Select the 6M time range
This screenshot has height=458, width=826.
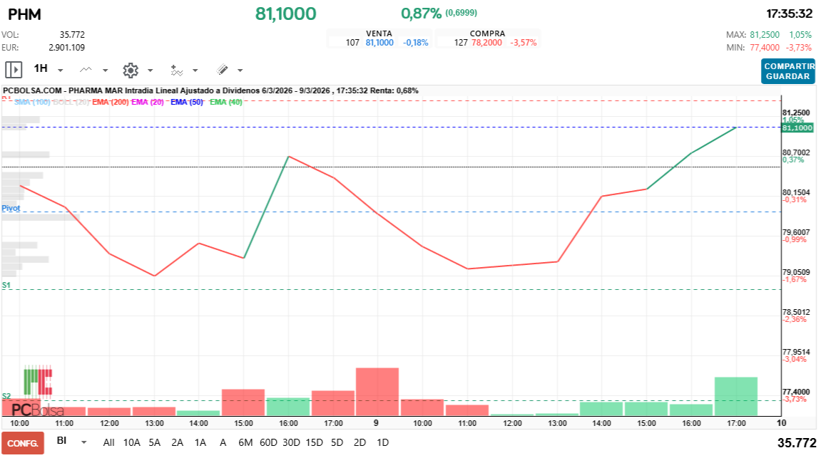pos(246,442)
